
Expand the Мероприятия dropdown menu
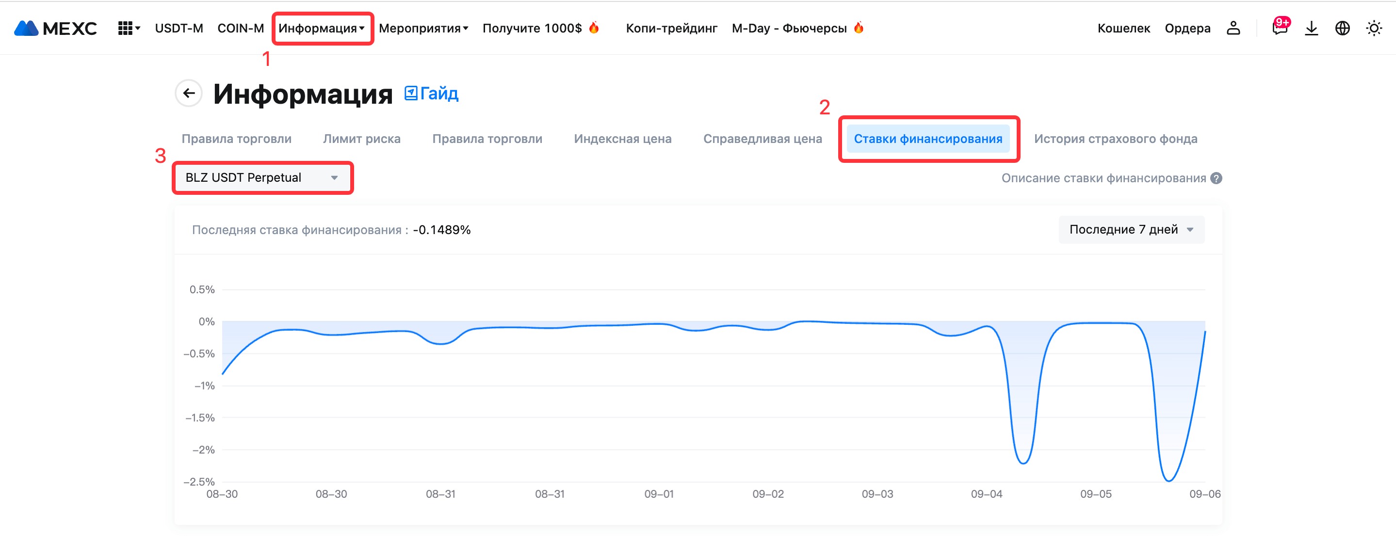click(x=422, y=28)
